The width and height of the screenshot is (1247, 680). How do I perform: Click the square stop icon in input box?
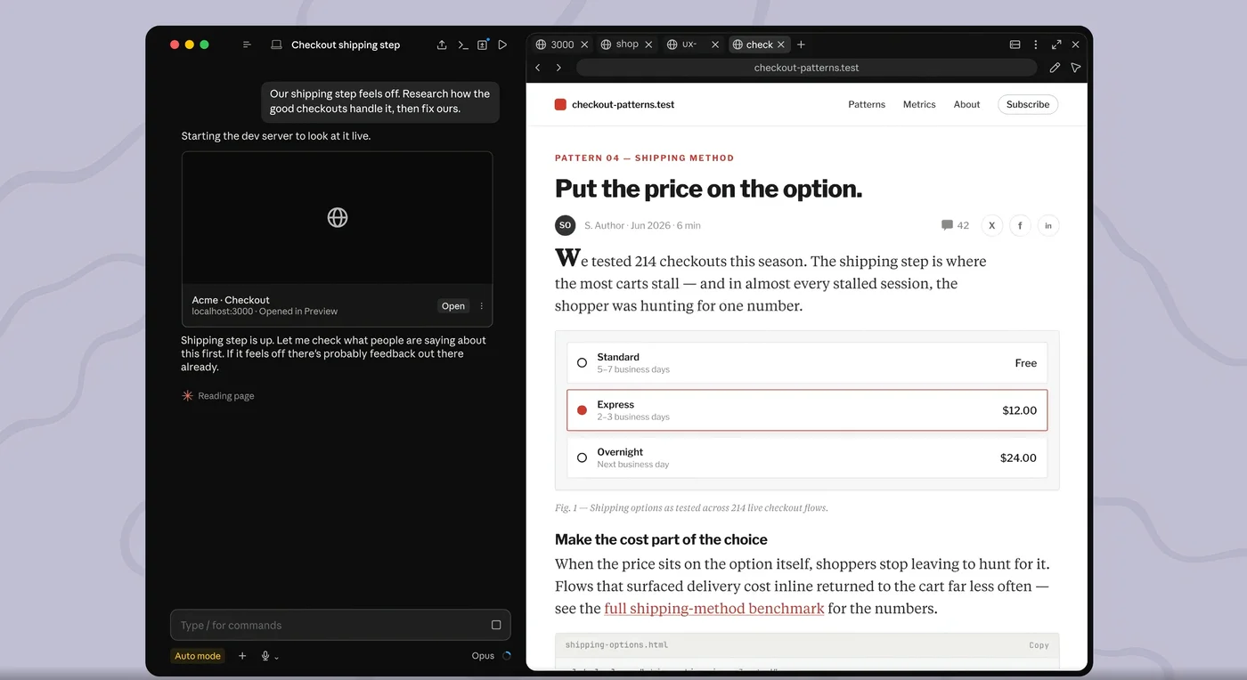pos(496,625)
